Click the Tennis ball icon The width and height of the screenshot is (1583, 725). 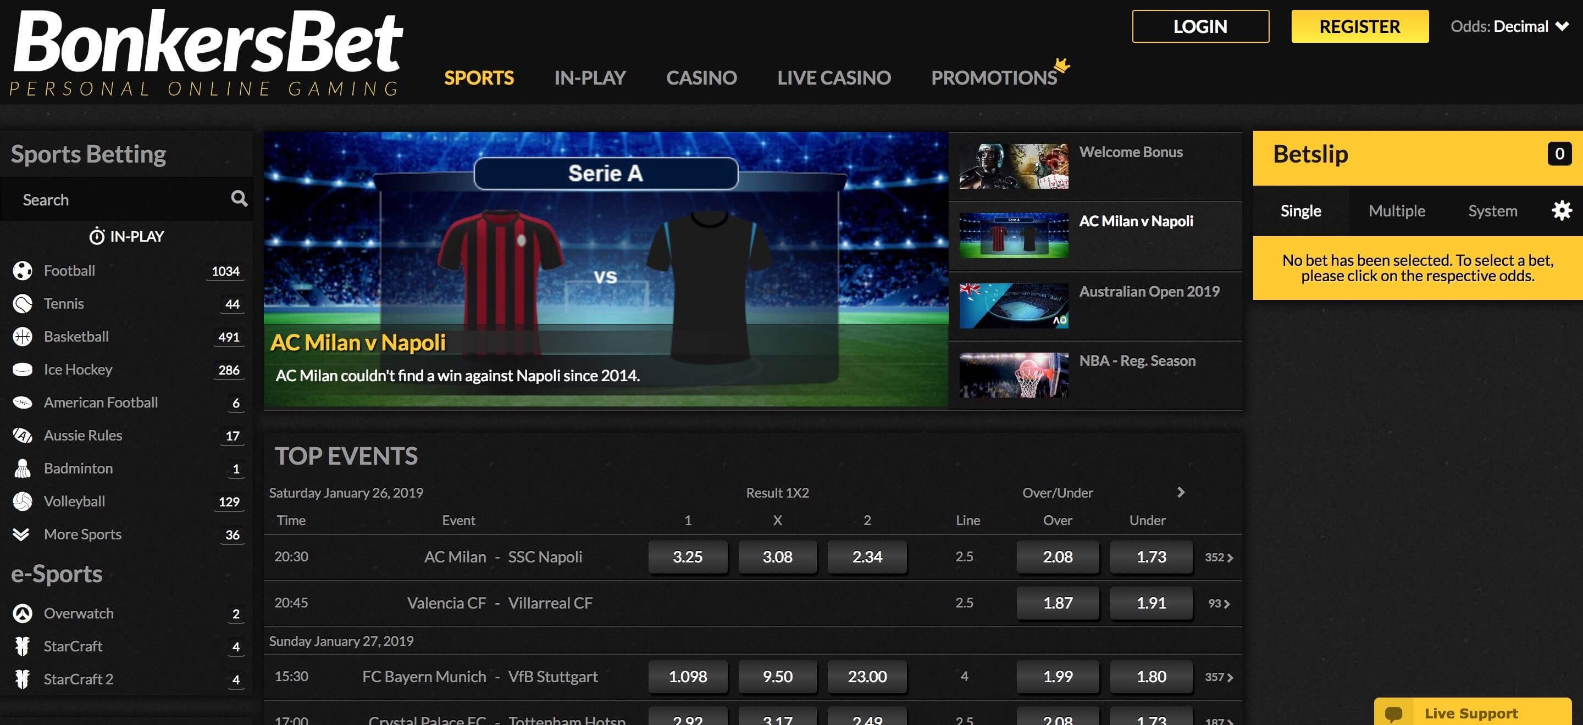[x=22, y=303]
